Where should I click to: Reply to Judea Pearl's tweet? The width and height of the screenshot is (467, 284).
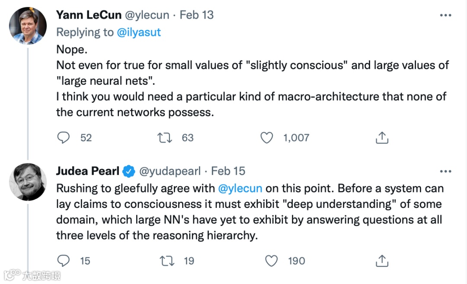click(64, 261)
